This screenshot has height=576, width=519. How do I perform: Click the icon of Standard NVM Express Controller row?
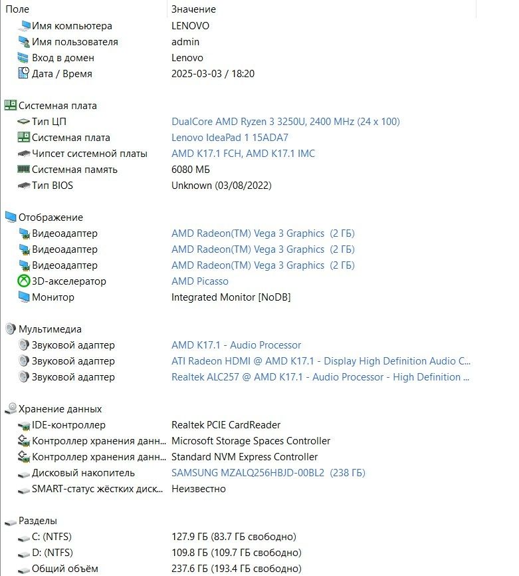point(24,457)
